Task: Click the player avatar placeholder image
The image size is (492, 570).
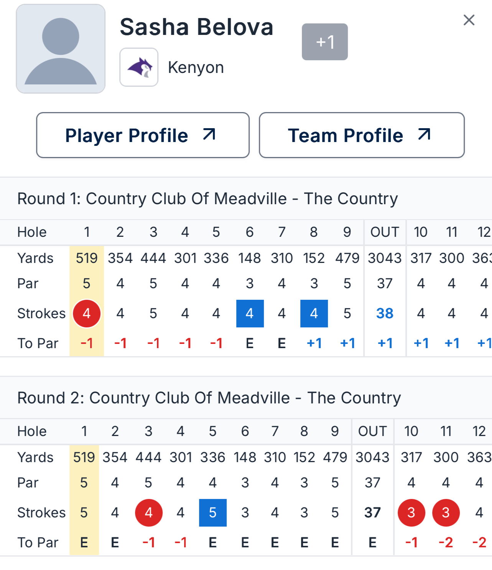Action: point(61,49)
